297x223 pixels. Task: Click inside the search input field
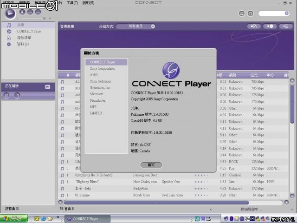tap(271, 13)
